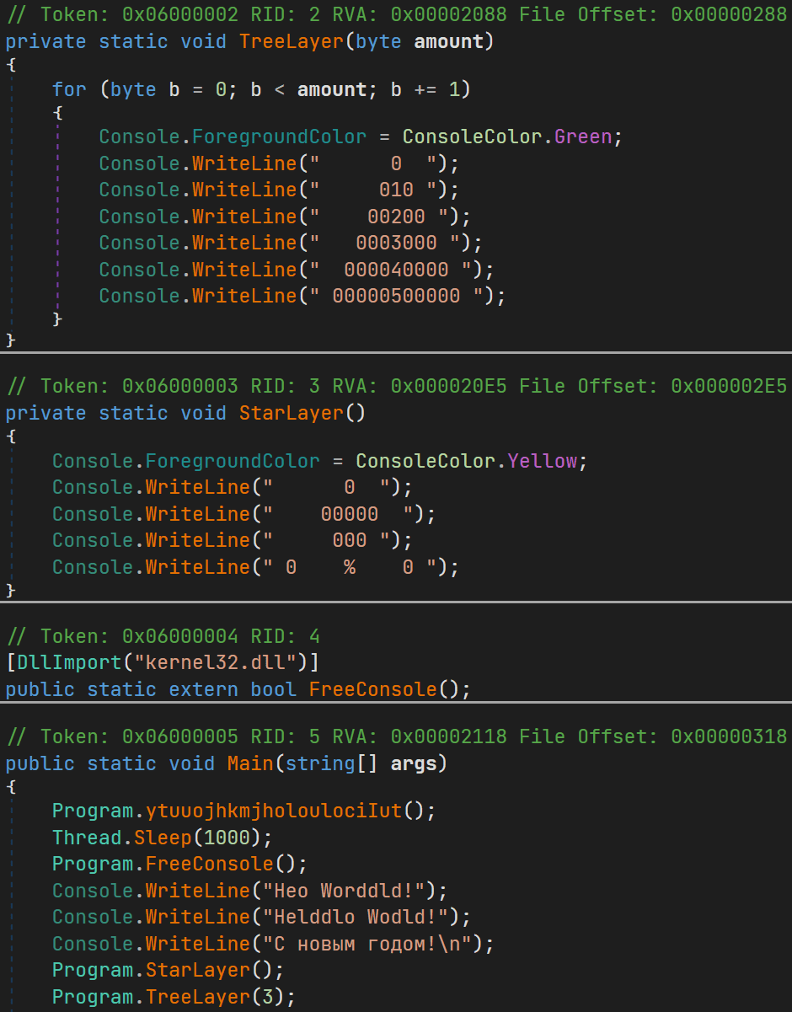This screenshot has width=792, height=1012.
Task: Click the DllImport attribute
Action: 57,662
